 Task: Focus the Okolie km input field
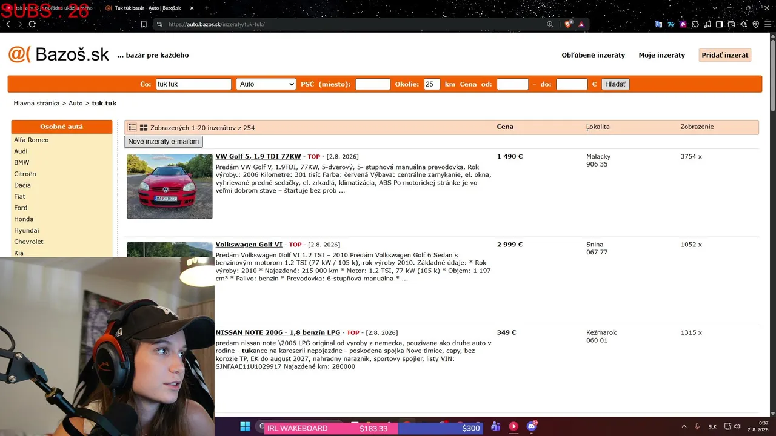tap(432, 84)
